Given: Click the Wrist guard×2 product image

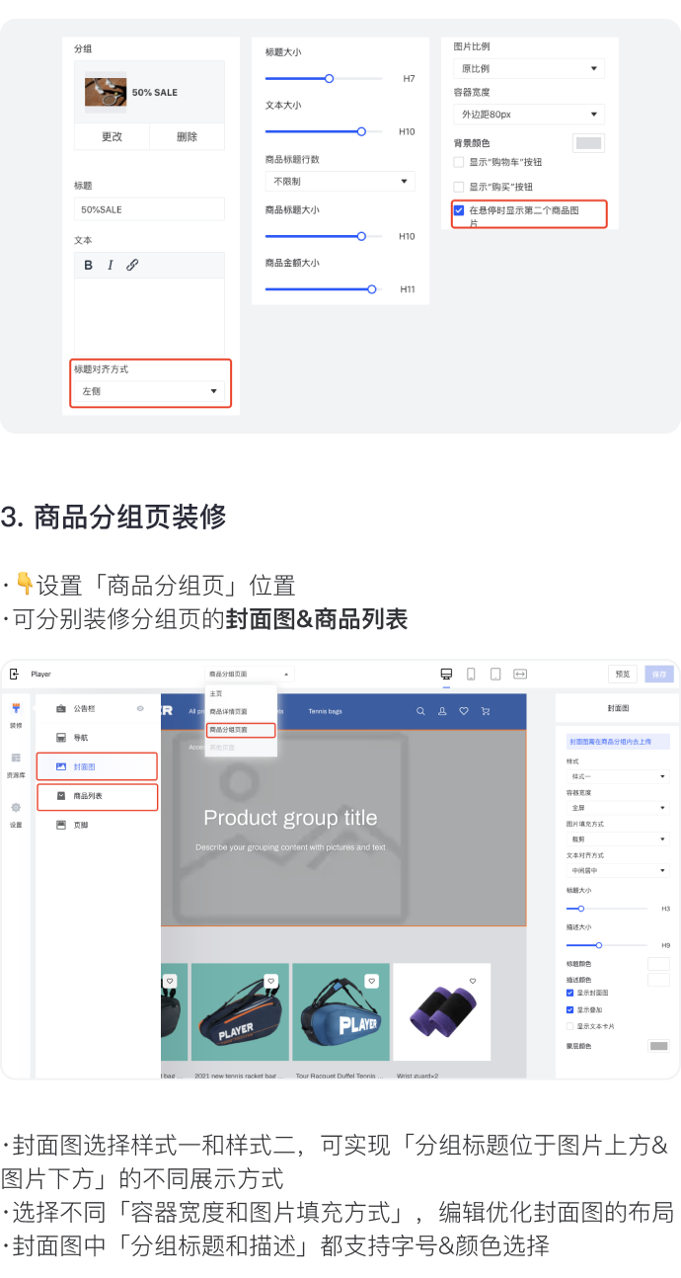Looking at the screenshot, I should [442, 1012].
